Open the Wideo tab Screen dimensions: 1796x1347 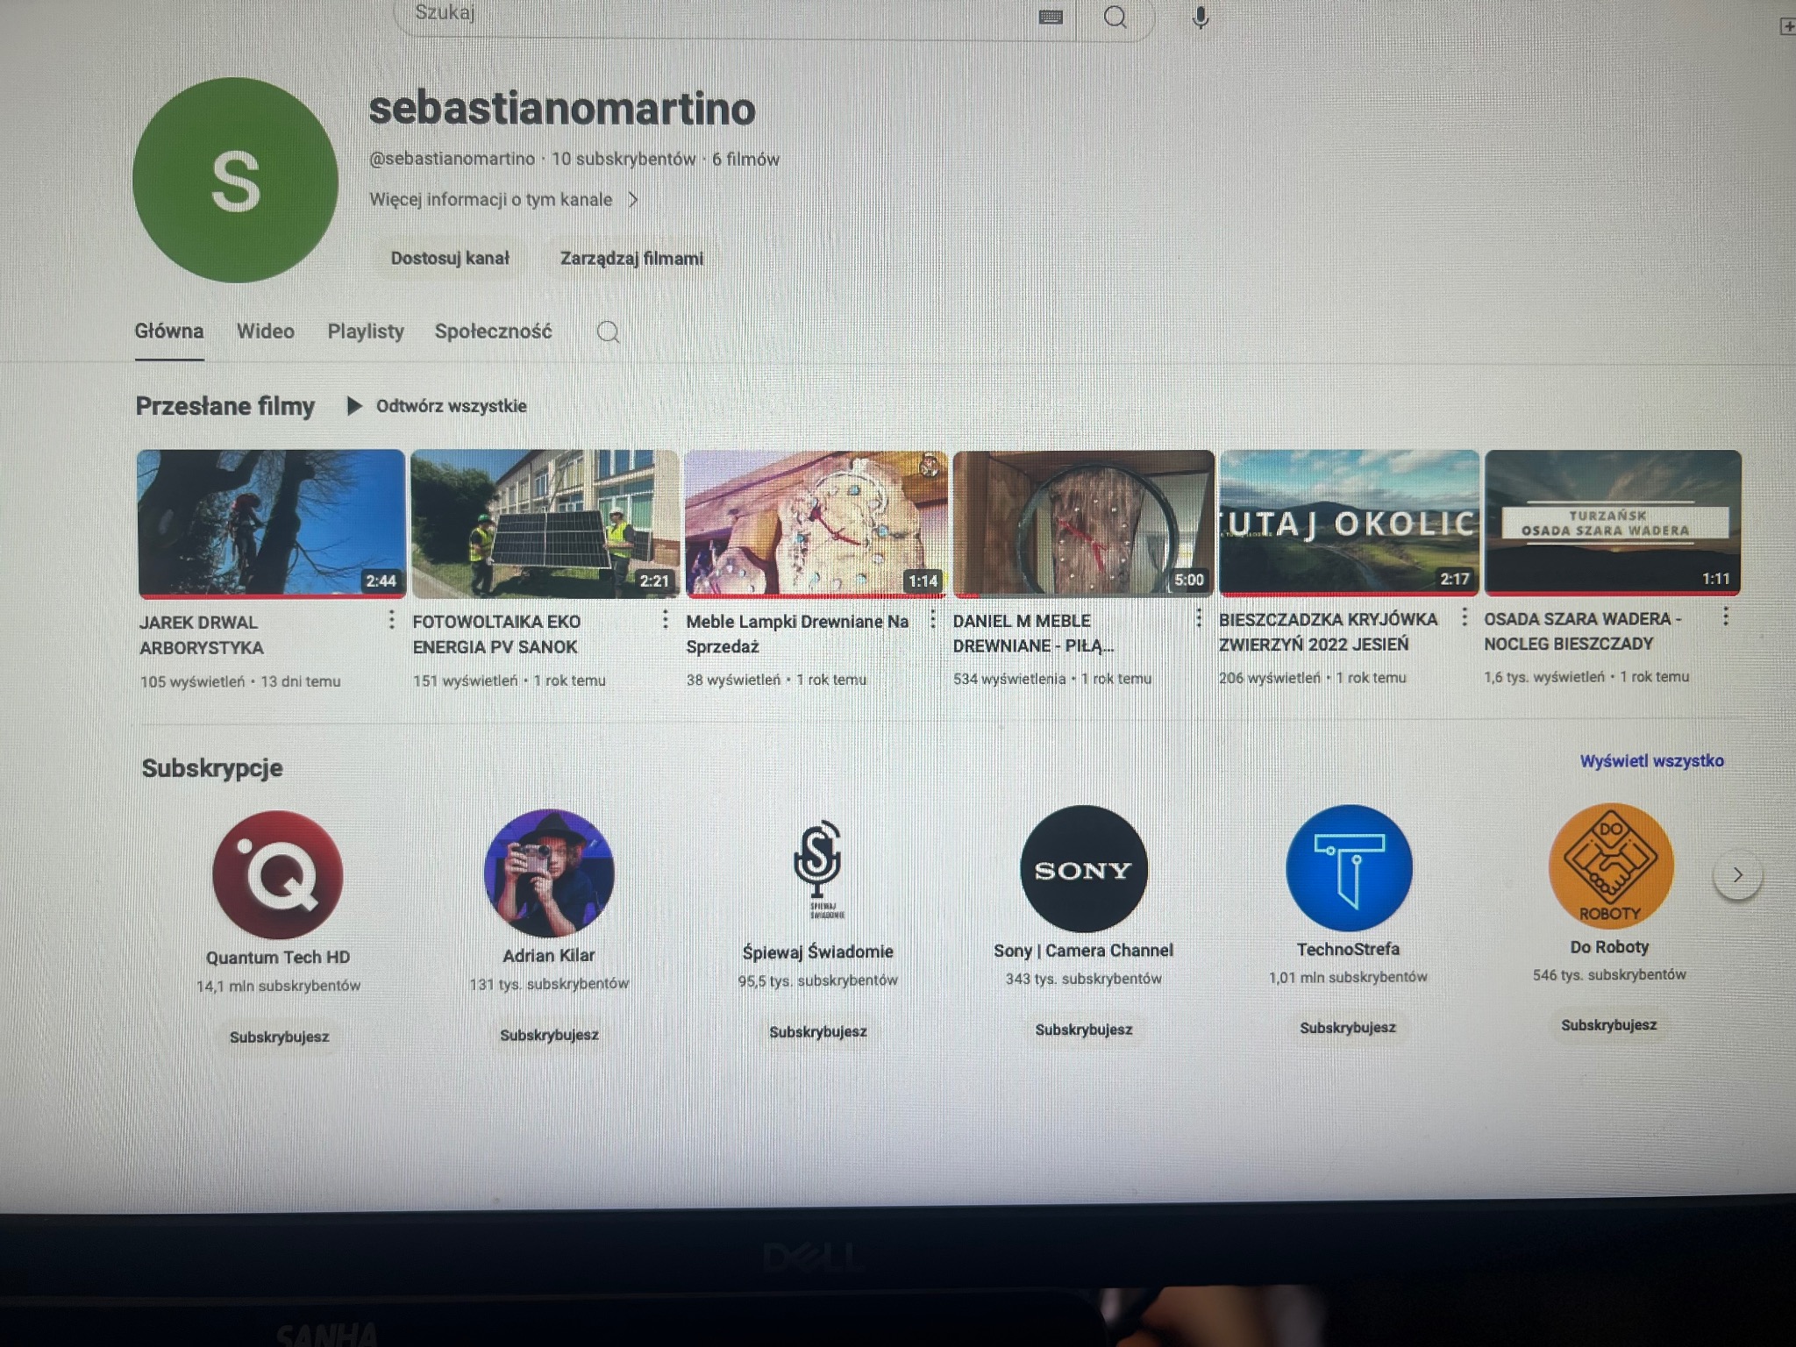click(266, 331)
